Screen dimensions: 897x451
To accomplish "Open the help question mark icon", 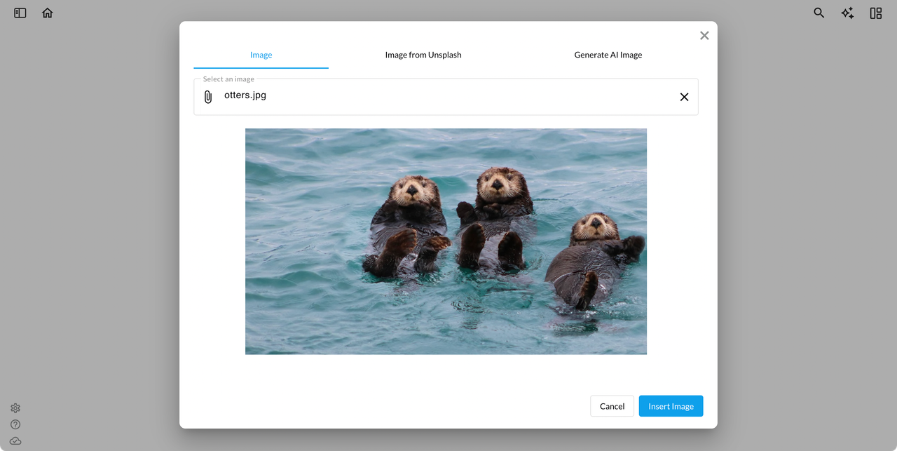I will click(x=15, y=424).
